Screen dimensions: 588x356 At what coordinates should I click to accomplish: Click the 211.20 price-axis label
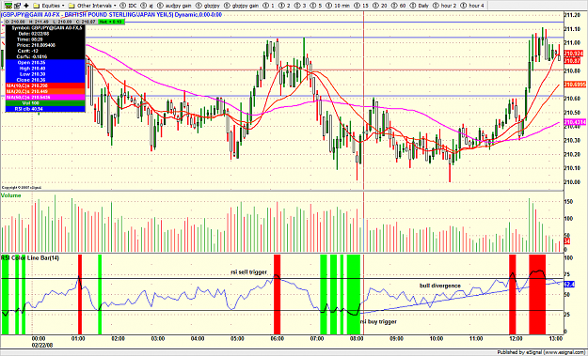pos(574,15)
